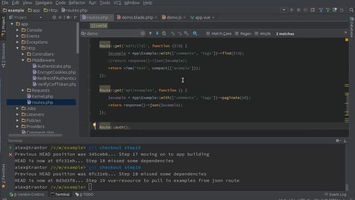
Task: Click the Debug button in toolbar
Action: (x=298, y=10)
